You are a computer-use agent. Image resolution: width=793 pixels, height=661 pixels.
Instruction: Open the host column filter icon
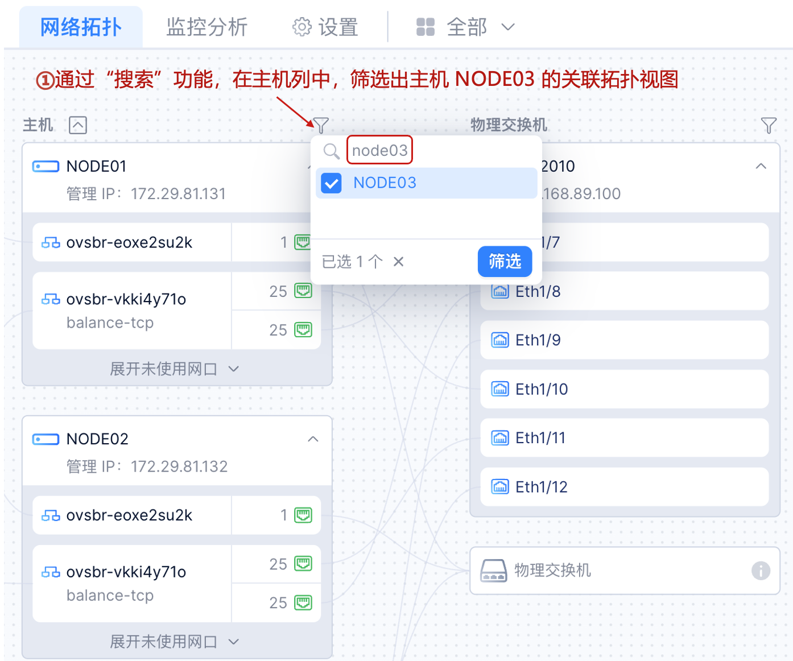[x=321, y=125]
